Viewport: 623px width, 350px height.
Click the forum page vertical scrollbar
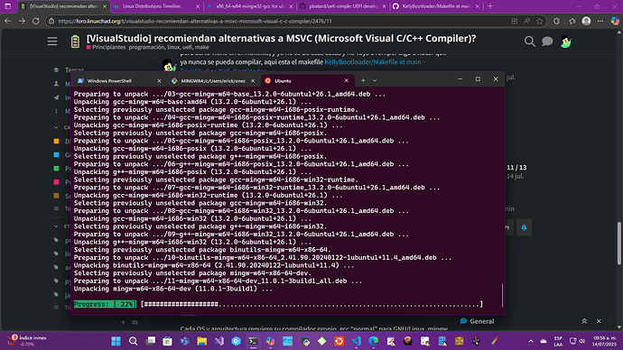(x=618, y=243)
